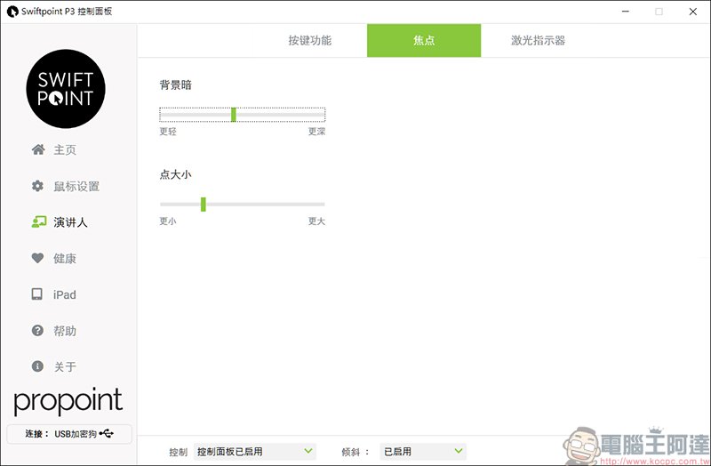This screenshot has width=711, height=466.
Task: Click the 更轻 label under 背景暗
Action: pyautogui.click(x=168, y=132)
